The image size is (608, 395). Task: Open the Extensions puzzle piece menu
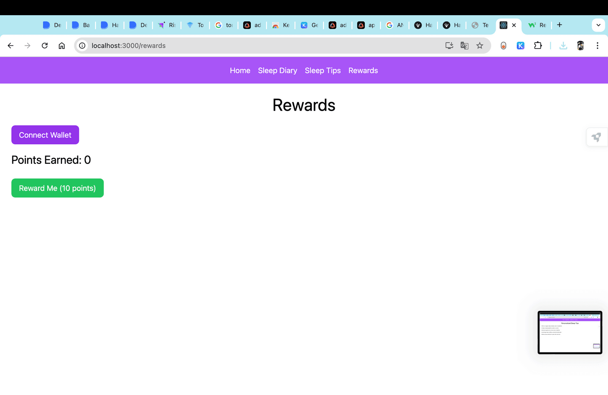pos(538,46)
